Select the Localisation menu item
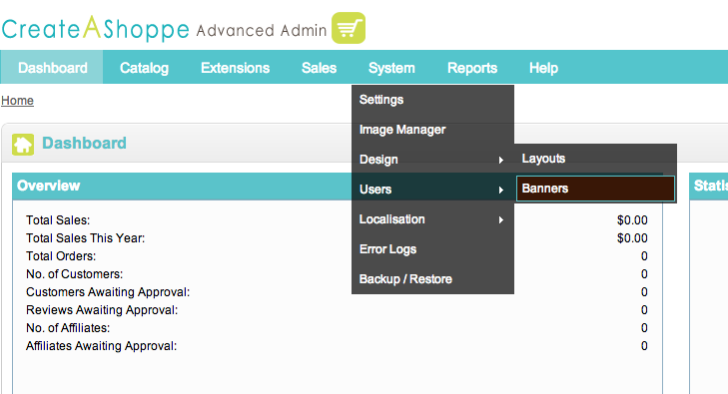This screenshot has height=394, width=728. point(432,219)
